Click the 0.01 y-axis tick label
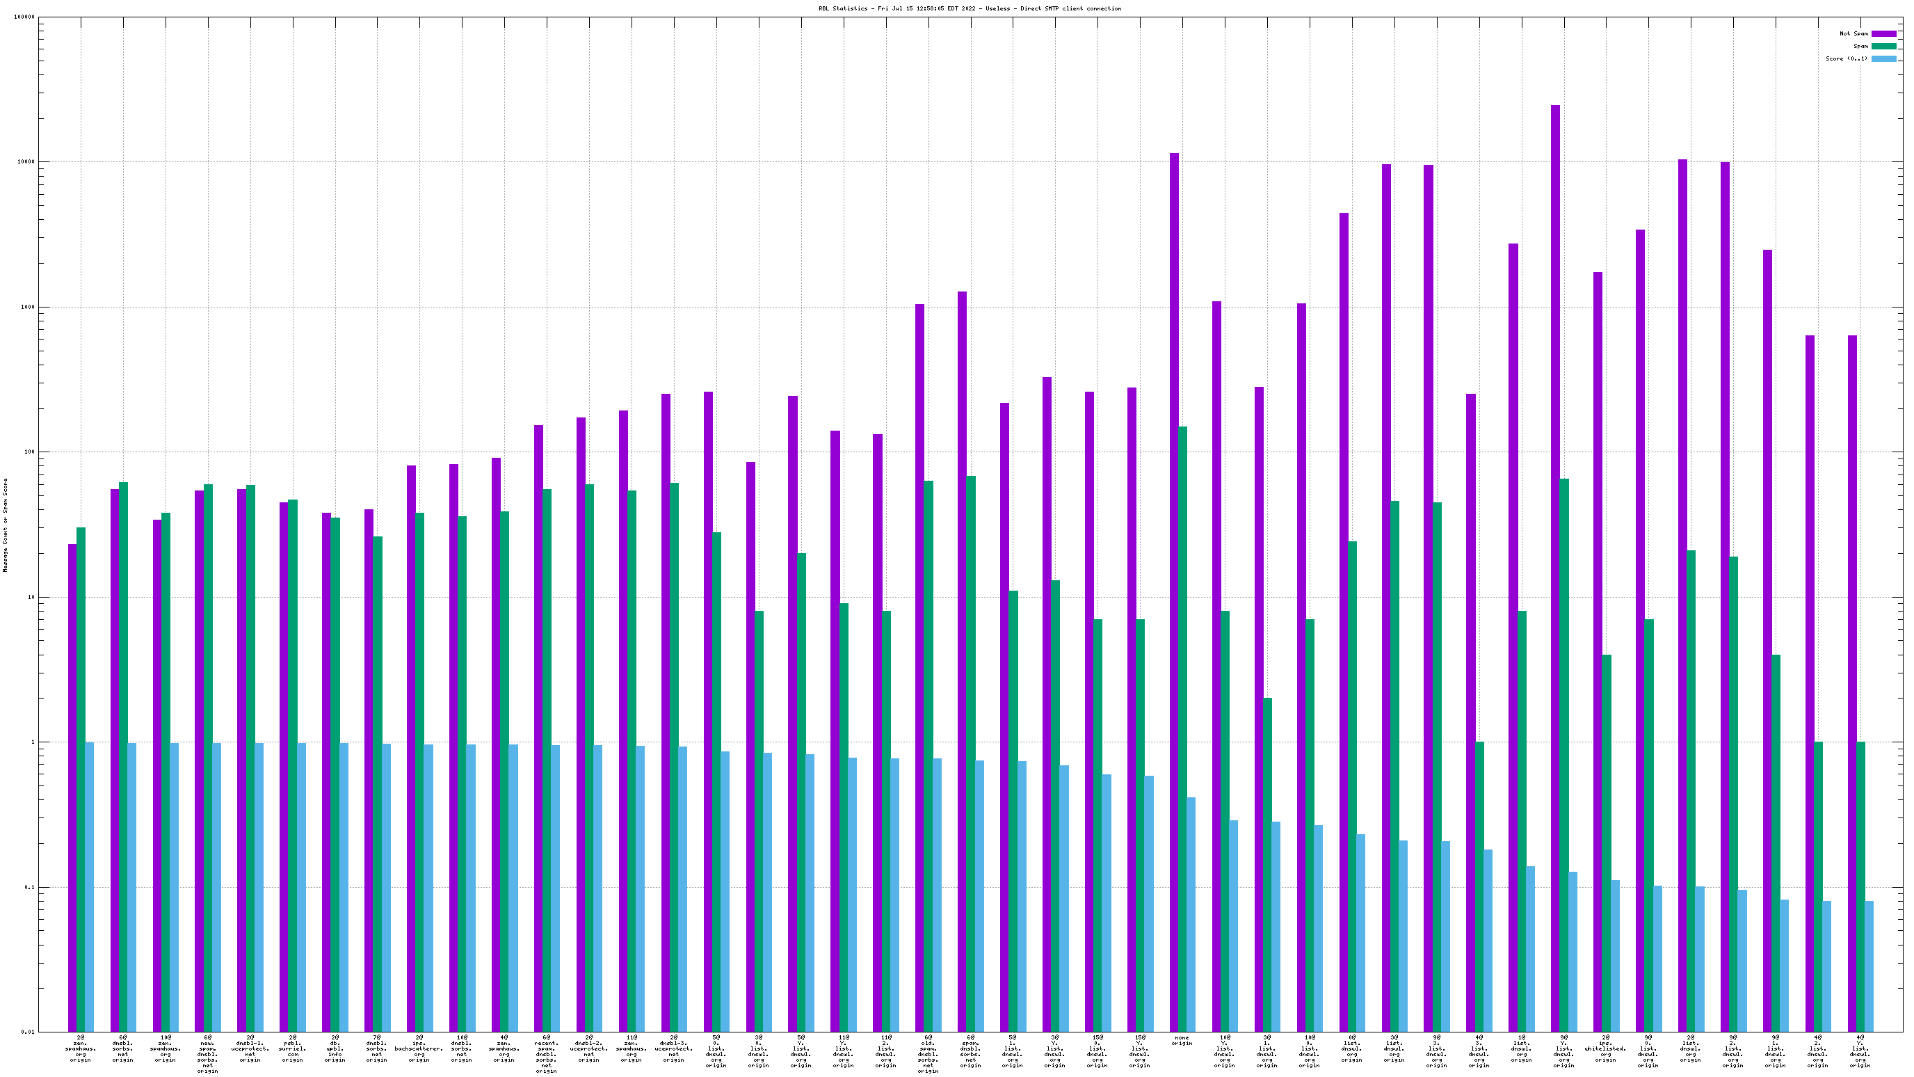 point(28,1032)
